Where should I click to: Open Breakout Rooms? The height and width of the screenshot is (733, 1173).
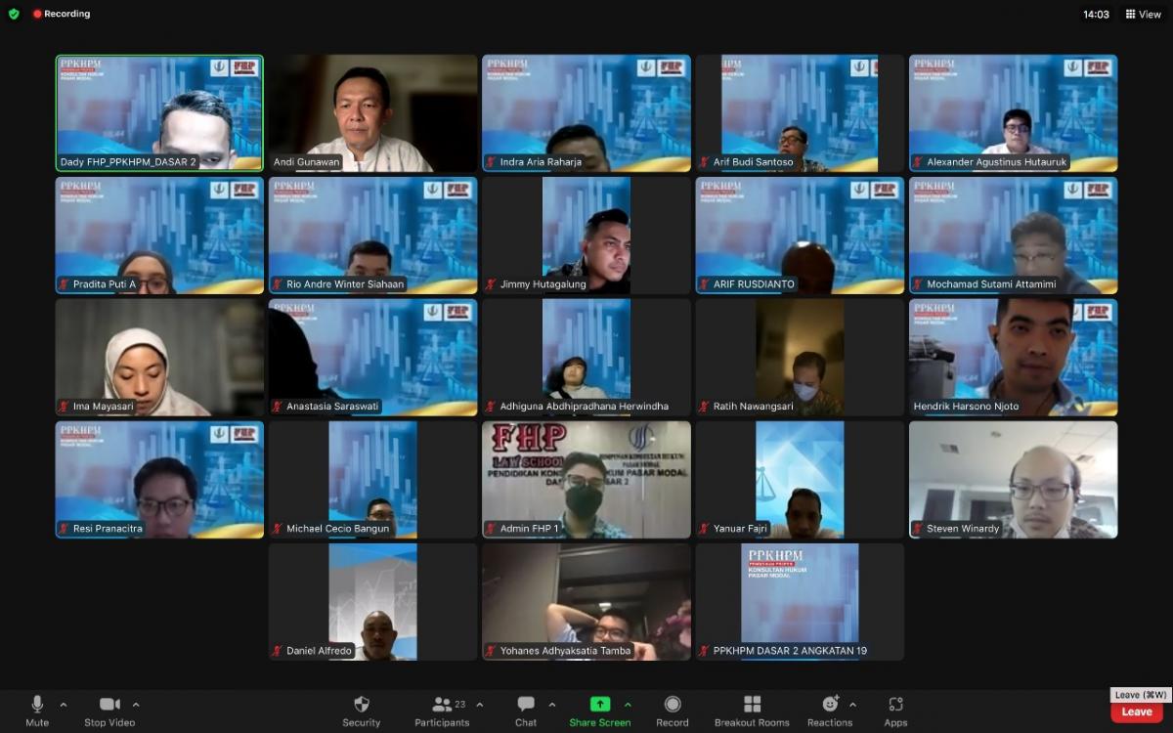pos(752,705)
